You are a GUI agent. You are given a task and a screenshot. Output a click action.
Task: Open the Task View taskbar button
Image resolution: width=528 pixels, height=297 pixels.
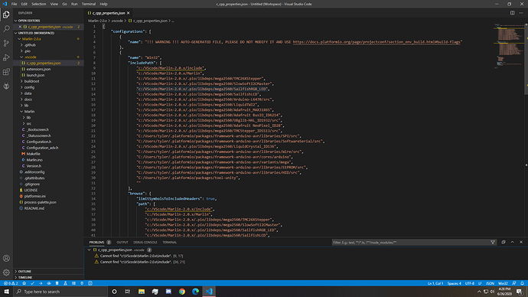pyautogui.click(x=128, y=292)
